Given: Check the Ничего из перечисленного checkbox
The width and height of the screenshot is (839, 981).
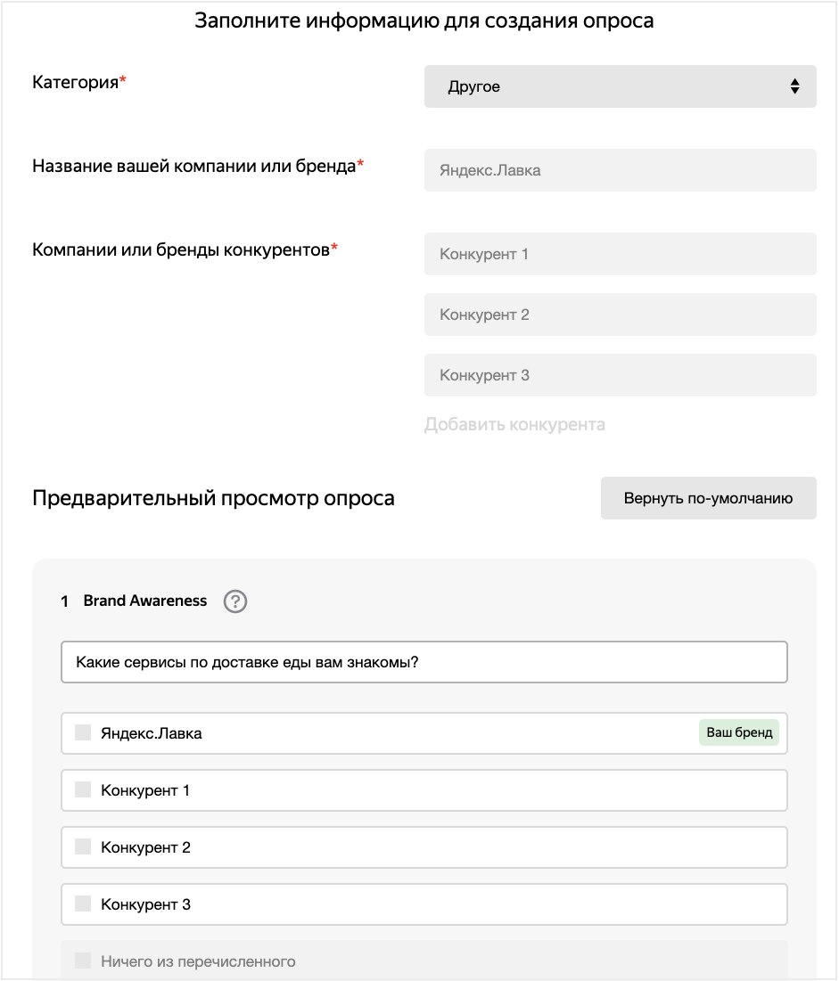Looking at the screenshot, I should pyautogui.click(x=83, y=961).
